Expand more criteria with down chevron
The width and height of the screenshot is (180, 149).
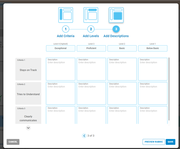coord(28,128)
